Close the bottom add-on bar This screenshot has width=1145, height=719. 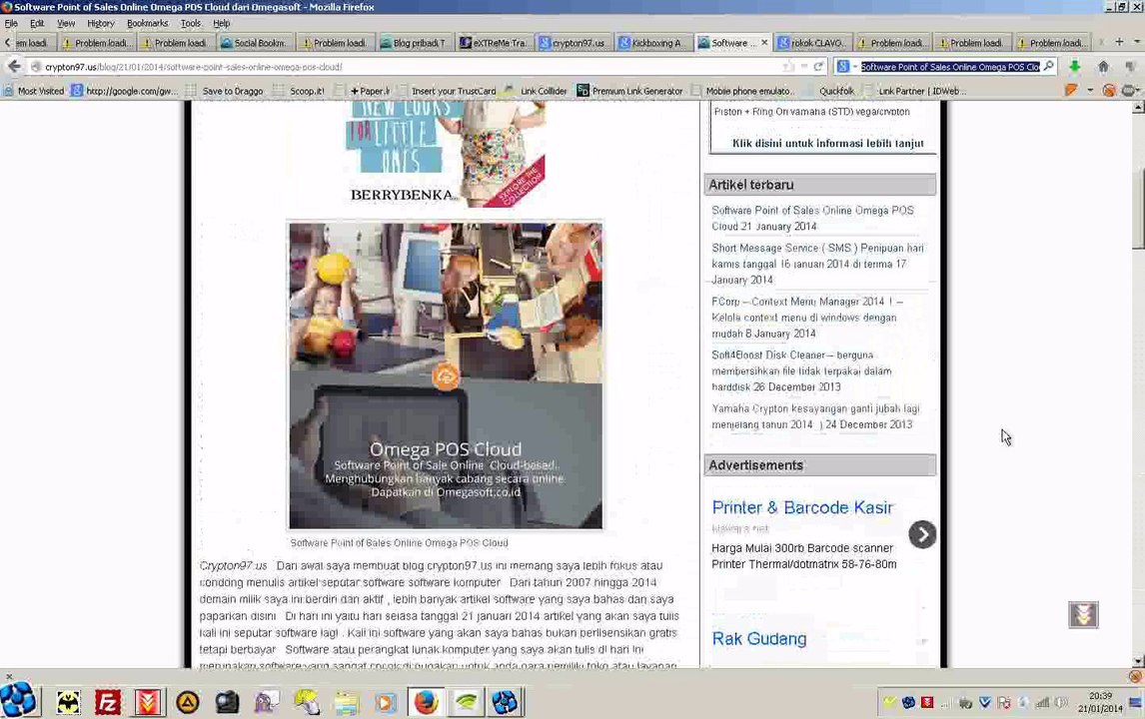click(x=9, y=677)
